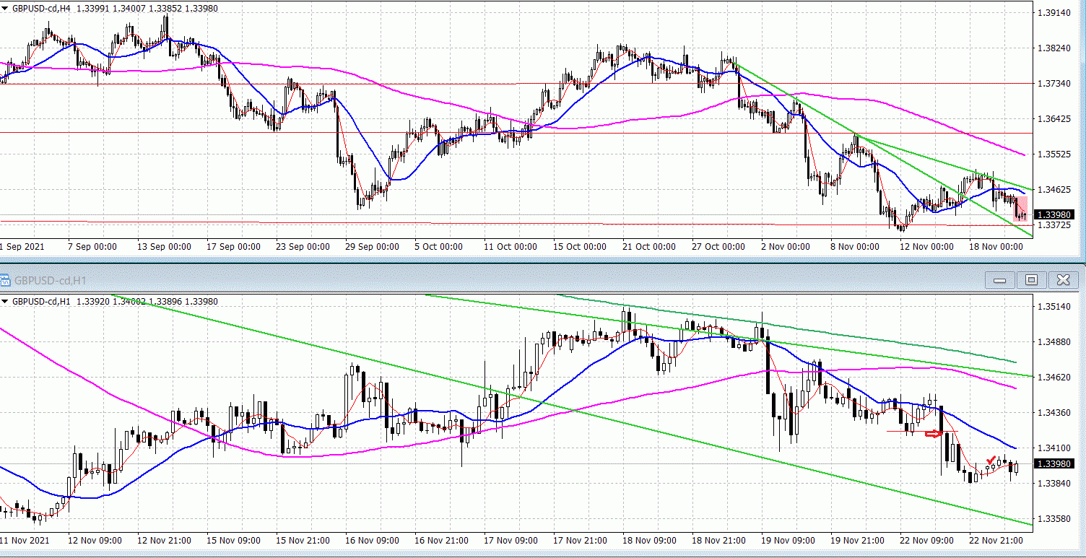Click the 8 Nov 00:00 date label

(854, 247)
